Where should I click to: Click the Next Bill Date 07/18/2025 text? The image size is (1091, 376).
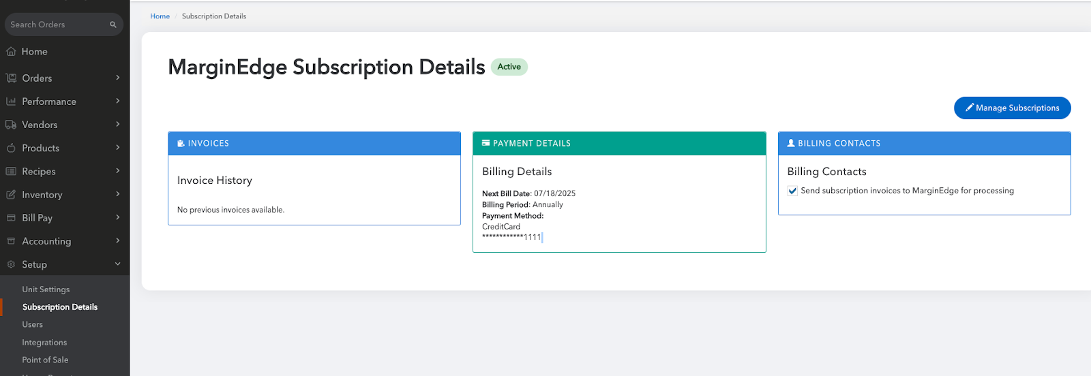coord(528,193)
